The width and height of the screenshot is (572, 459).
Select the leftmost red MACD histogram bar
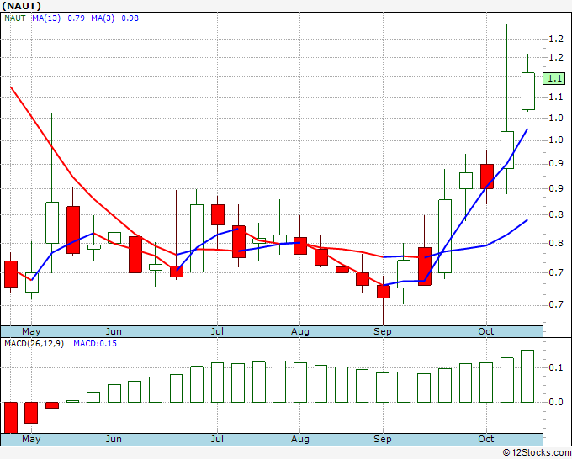pyautogui.click(x=11, y=418)
